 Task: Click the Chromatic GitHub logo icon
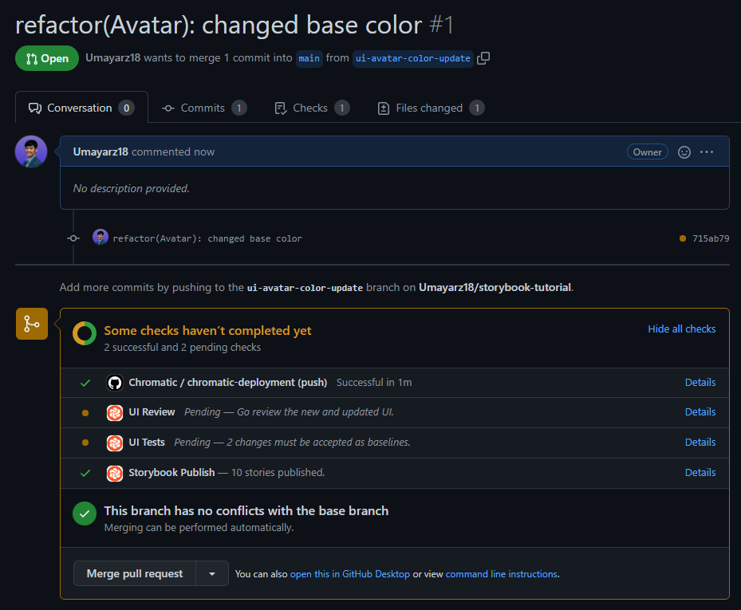pos(115,383)
